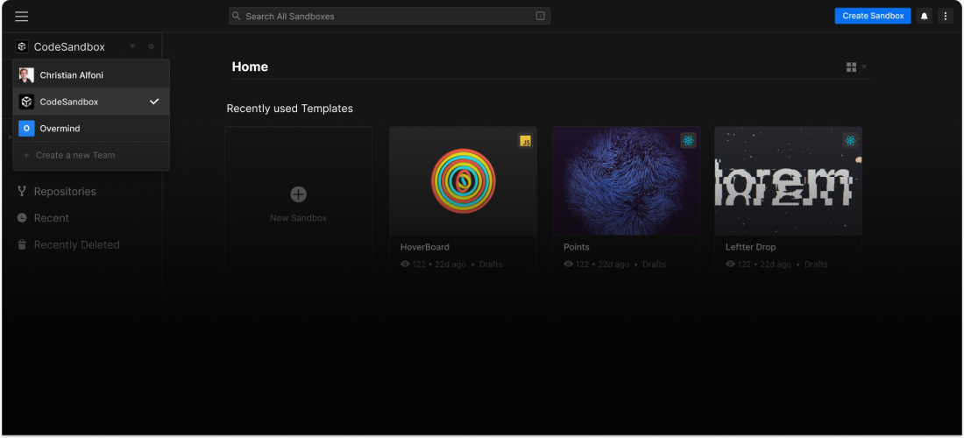Click Drafts label under Leftter Drop
Image resolution: width=964 pixels, height=438 pixels.
tap(816, 265)
